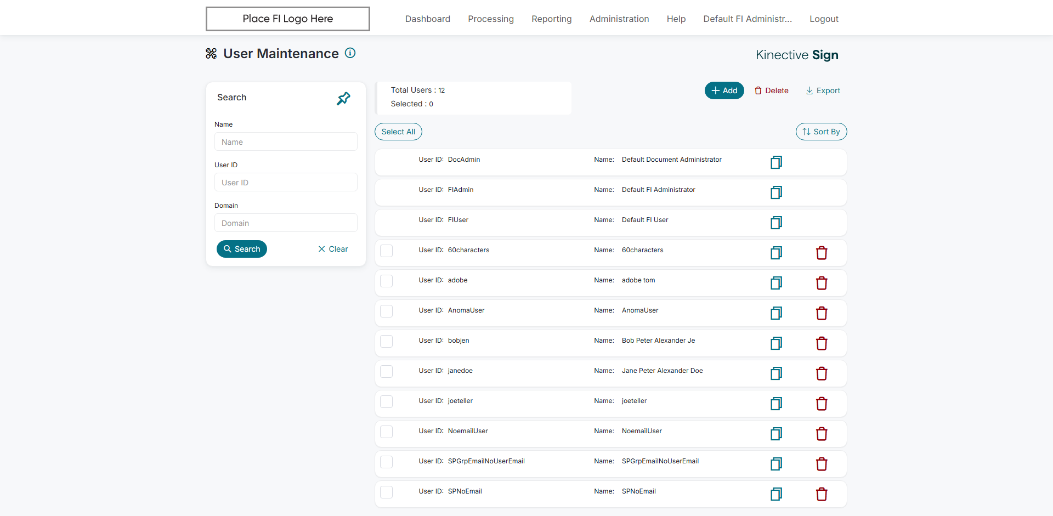Click the Add user button
Screen dimensions: 1053x516
click(x=724, y=90)
